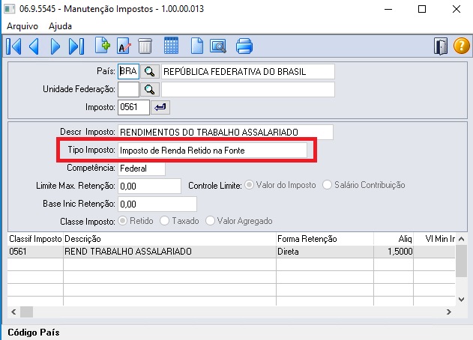Go to the next record
This screenshot has width=473, height=340.
pyautogui.click(x=55, y=46)
